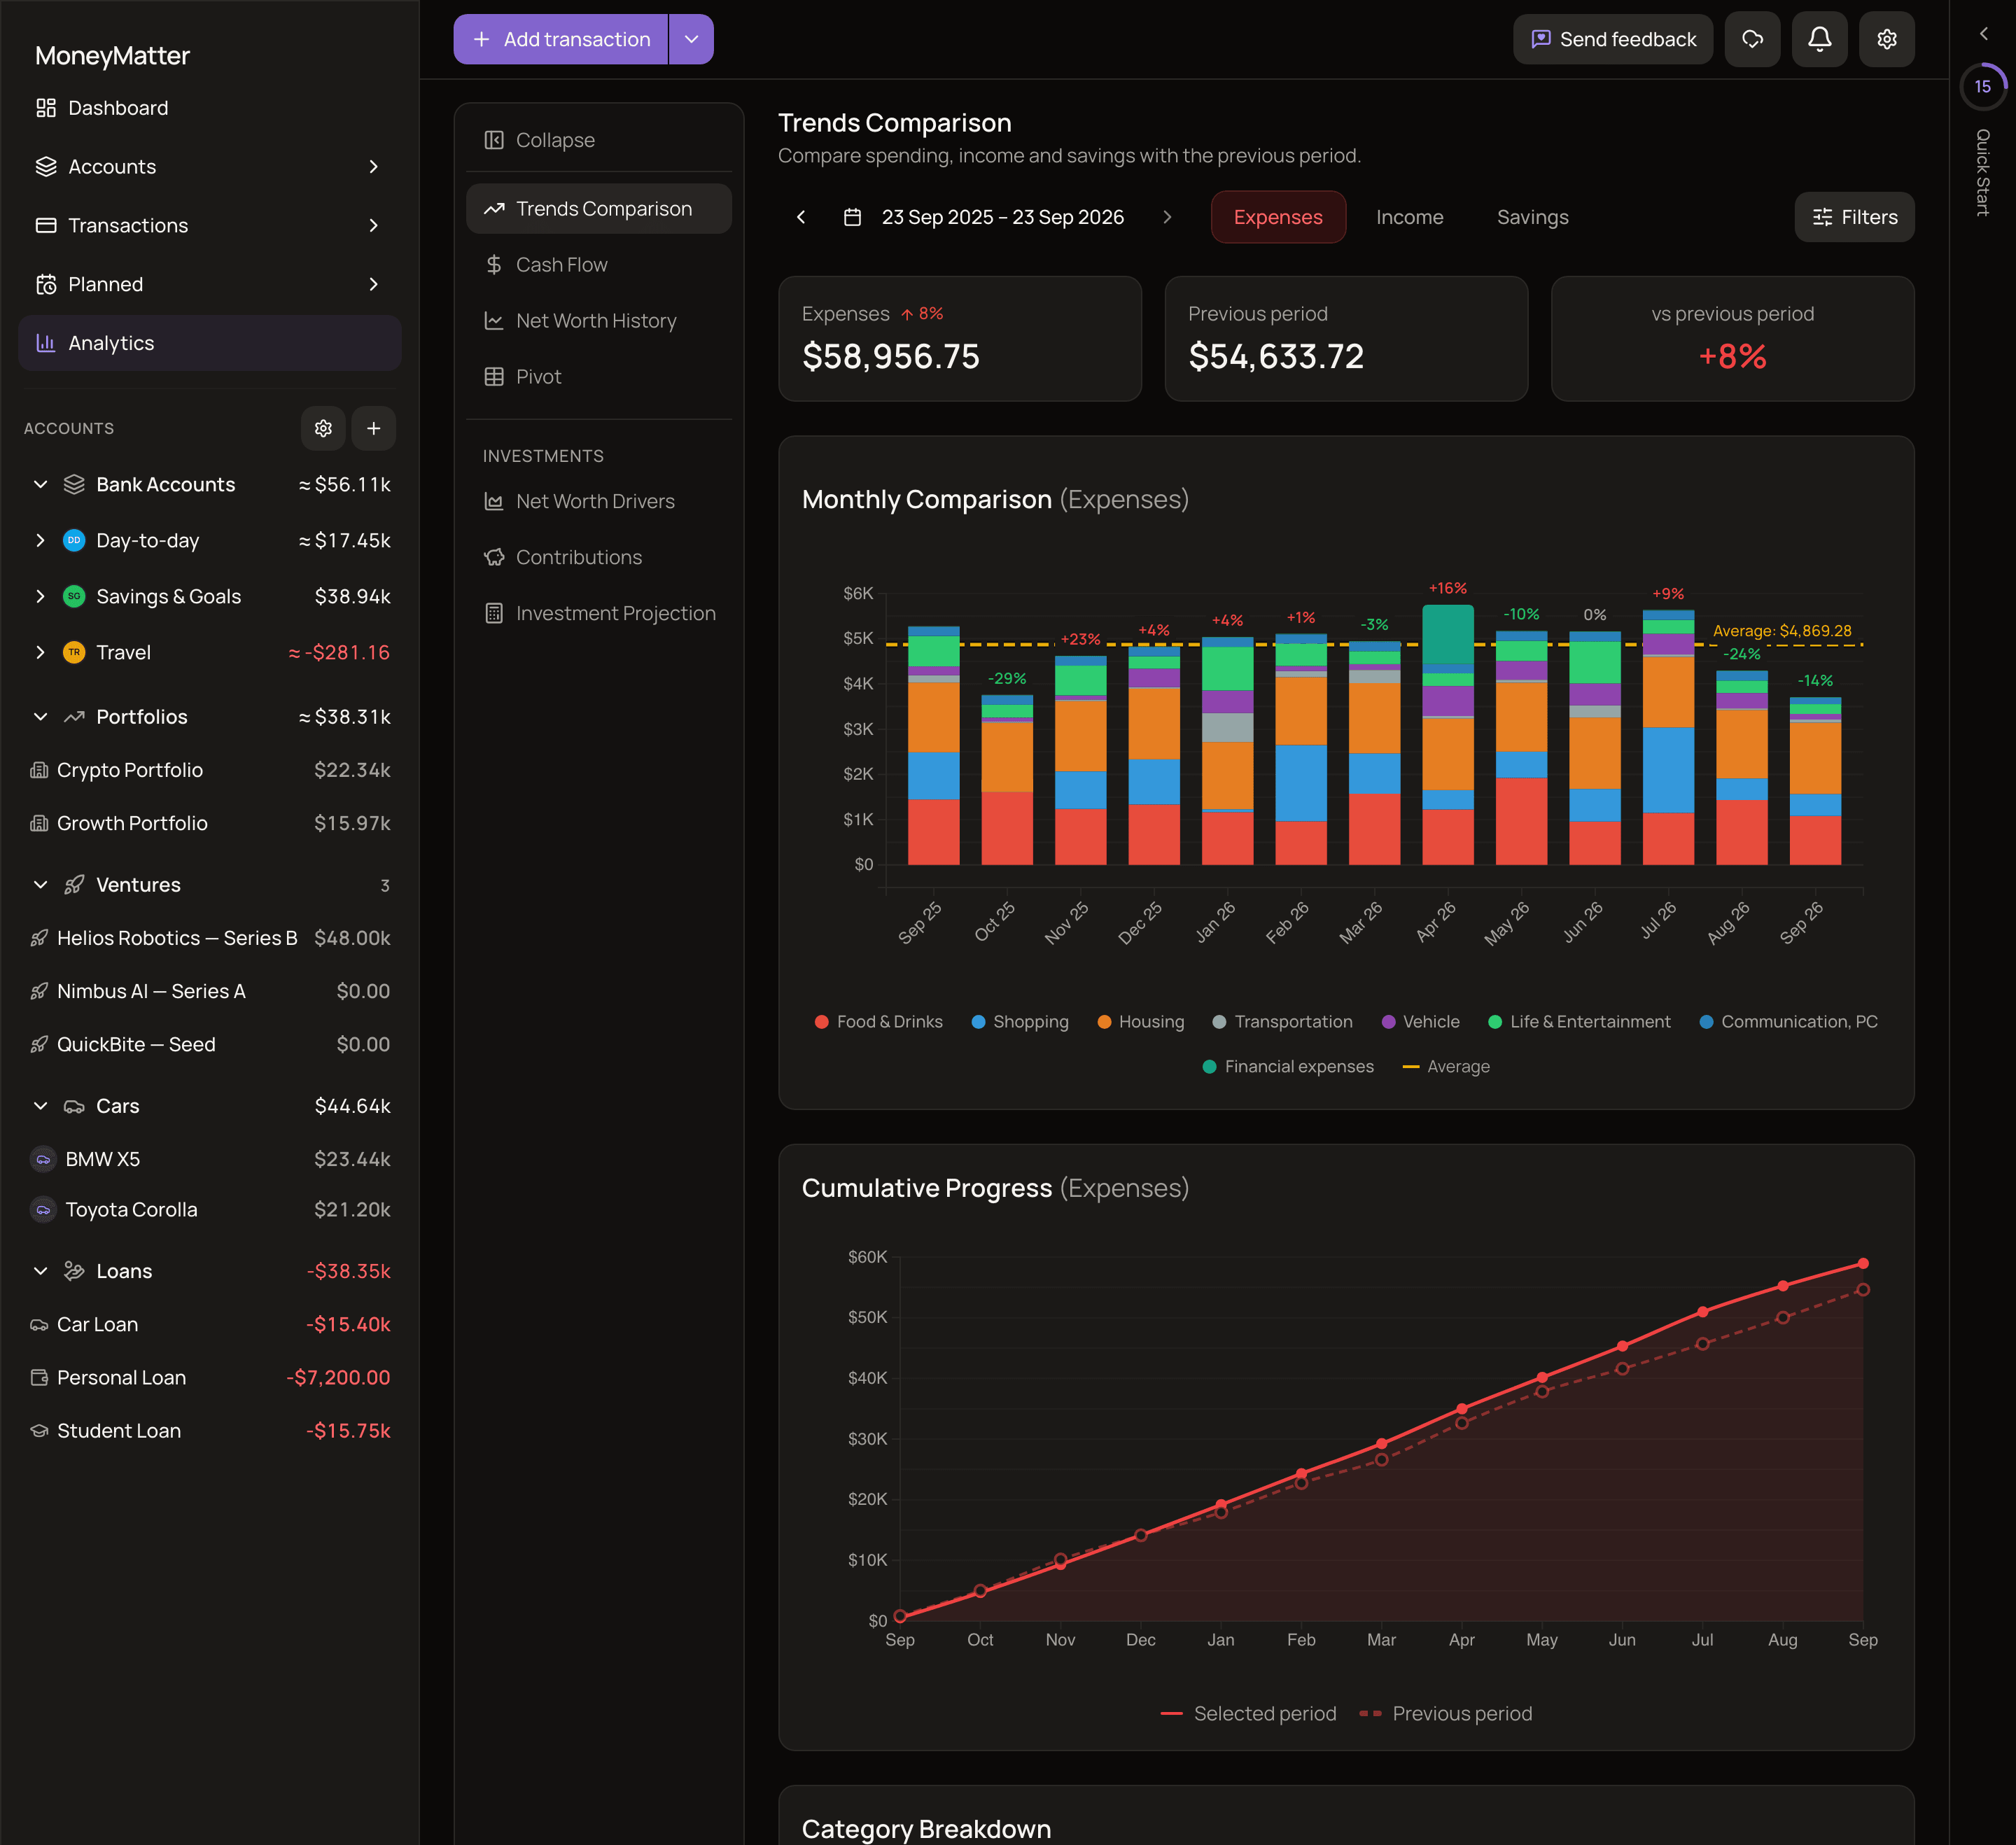This screenshot has height=1845, width=2016.
Task: Toggle Transportation legend series
Action: coord(1282,1021)
